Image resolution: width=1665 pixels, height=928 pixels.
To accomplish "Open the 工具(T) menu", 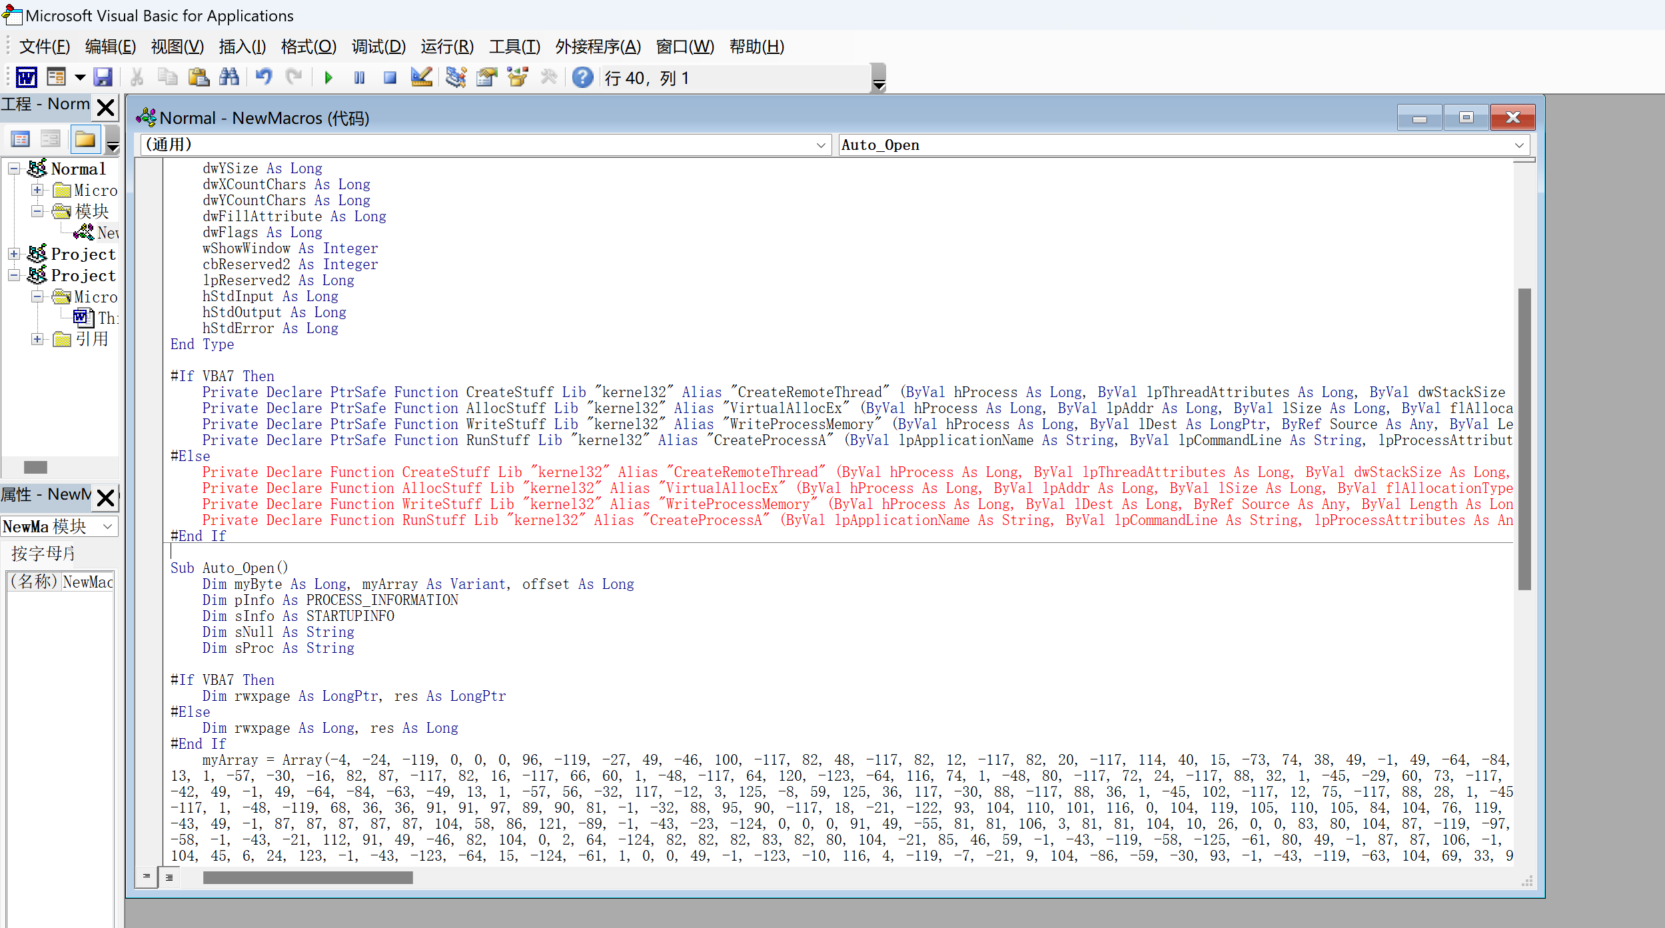I will tap(514, 47).
